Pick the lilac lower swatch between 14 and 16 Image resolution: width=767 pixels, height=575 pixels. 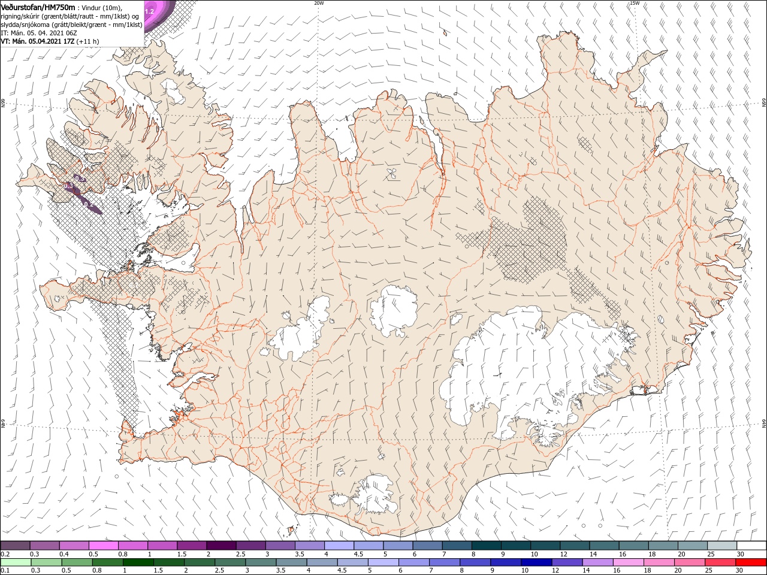click(x=597, y=562)
